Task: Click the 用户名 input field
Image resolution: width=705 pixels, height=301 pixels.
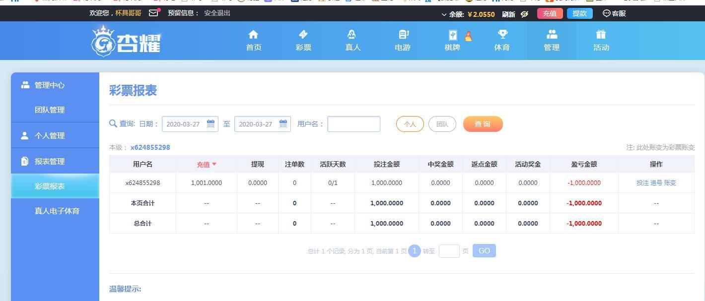Action: 354,124
